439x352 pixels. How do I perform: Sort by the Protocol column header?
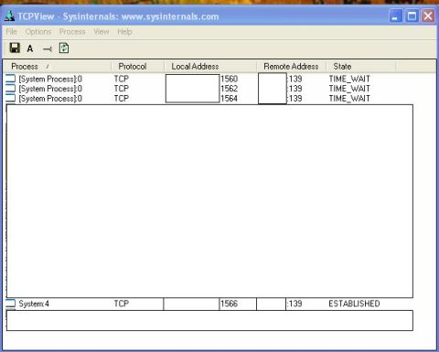137,66
